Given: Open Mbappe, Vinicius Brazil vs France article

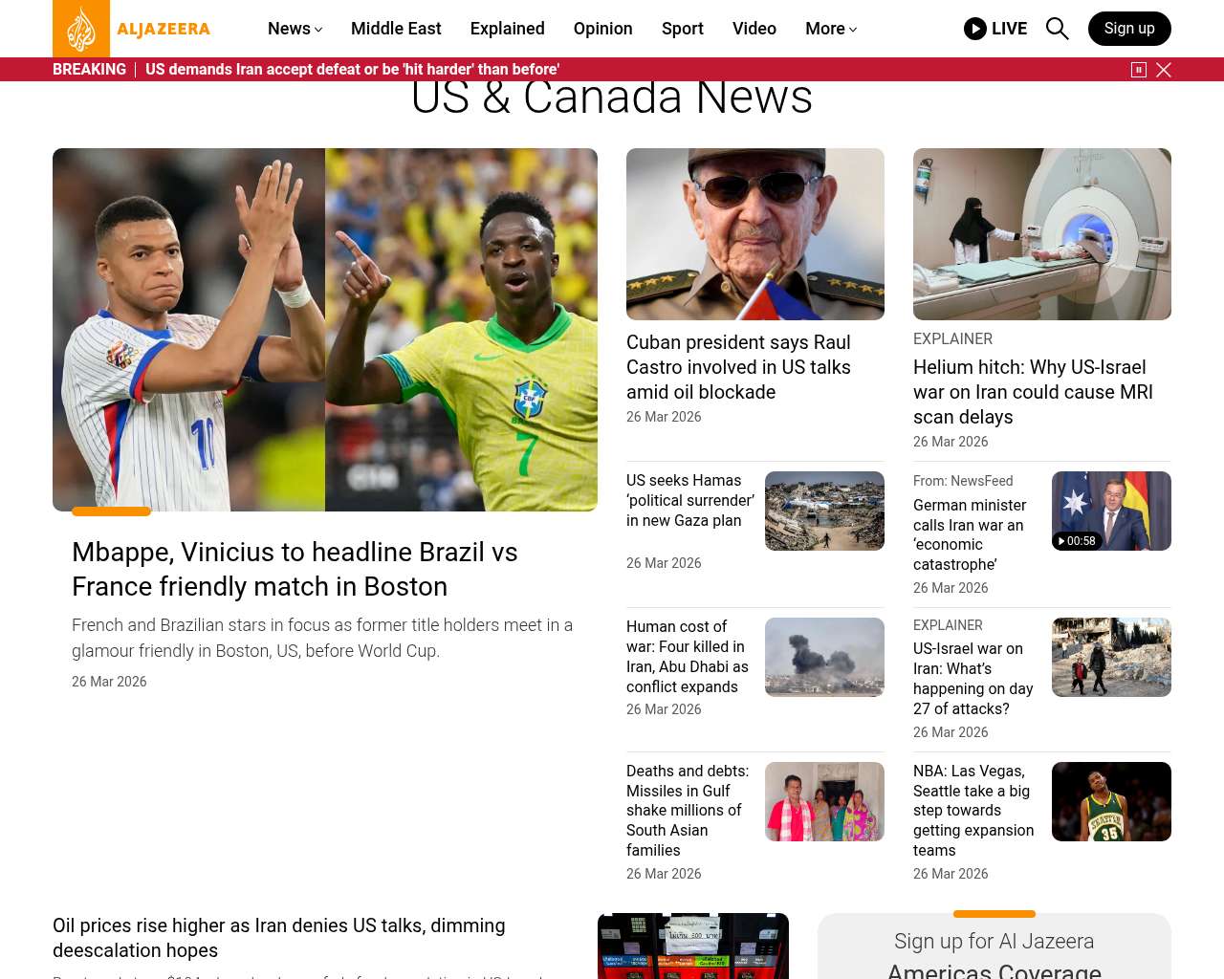Looking at the screenshot, I should click(x=295, y=569).
